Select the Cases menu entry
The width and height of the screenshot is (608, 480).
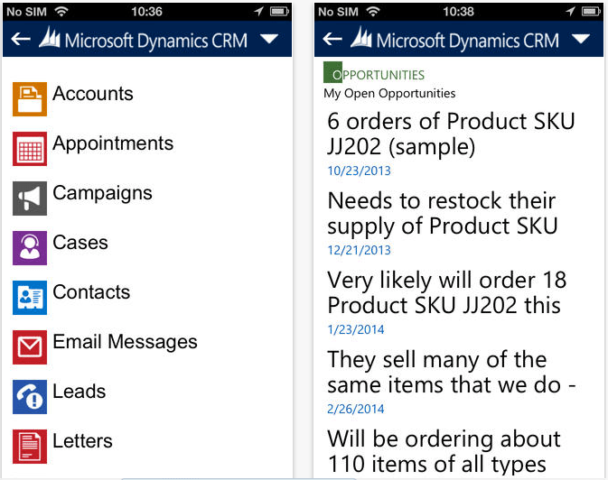[80, 243]
